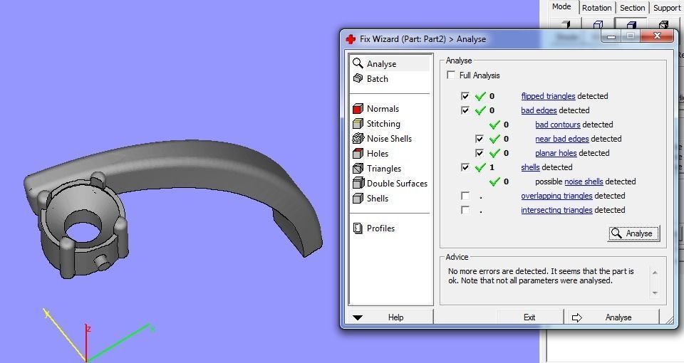The image size is (684, 363).
Task: Enable the Full Analysis checkbox
Action: click(451, 75)
